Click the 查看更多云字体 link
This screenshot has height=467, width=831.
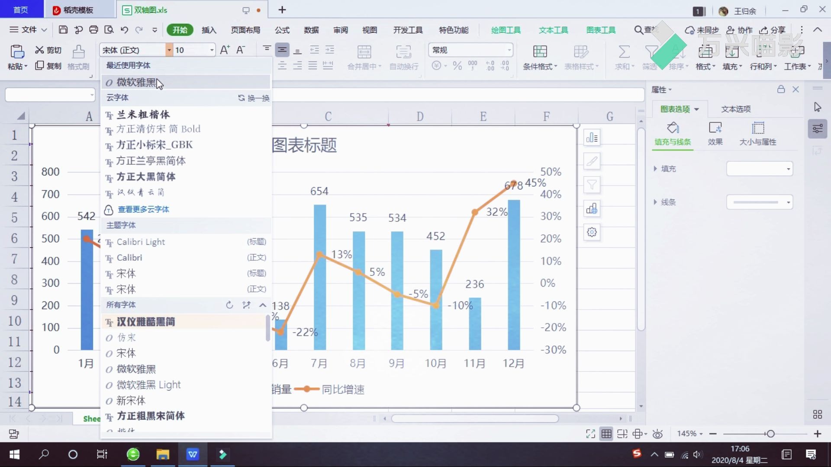[x=143, y=210]
